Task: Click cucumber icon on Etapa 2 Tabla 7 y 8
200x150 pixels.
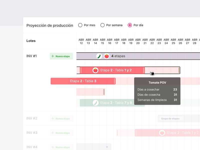Action: click(95, 102)
